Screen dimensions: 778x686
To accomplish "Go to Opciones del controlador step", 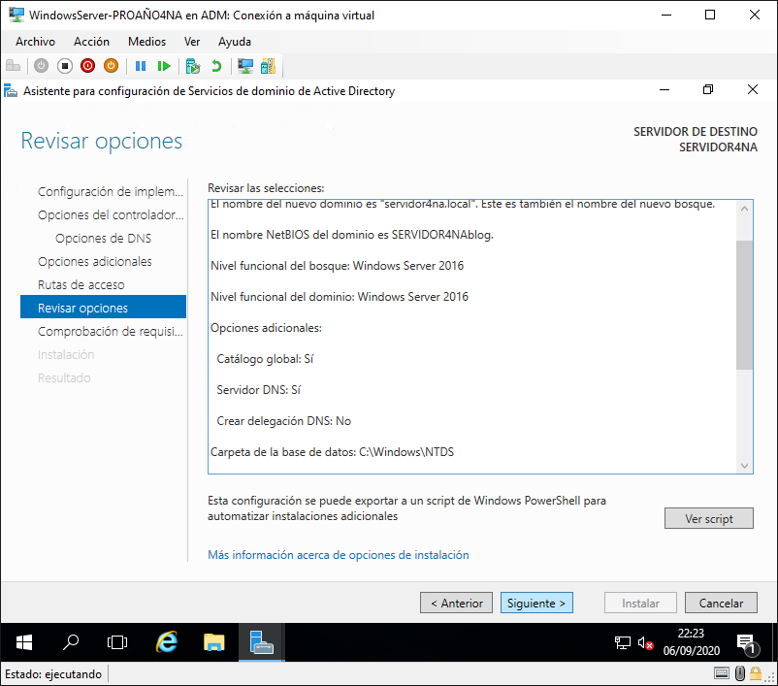I will point(111,215).
